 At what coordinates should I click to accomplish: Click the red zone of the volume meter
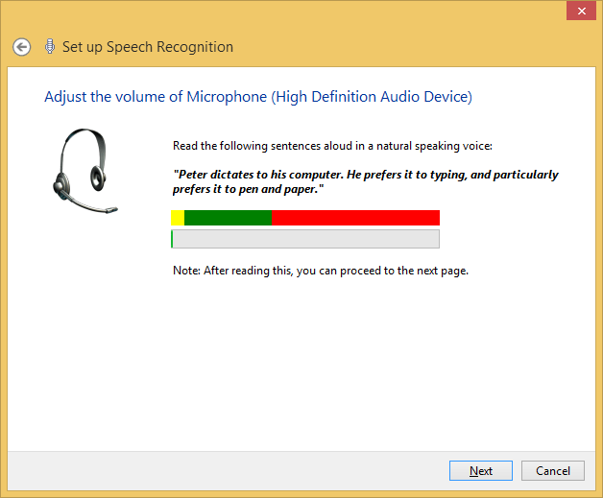click(x=355, y=218)
